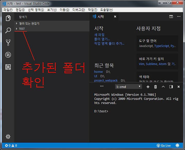
Task: Open recent item homw
Action: [98, 72]
